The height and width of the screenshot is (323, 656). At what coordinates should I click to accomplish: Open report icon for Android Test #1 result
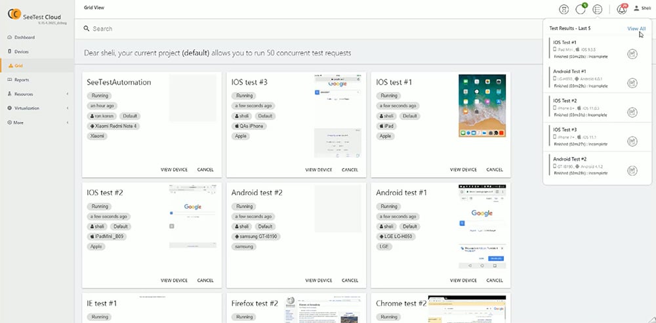point(632,83)
